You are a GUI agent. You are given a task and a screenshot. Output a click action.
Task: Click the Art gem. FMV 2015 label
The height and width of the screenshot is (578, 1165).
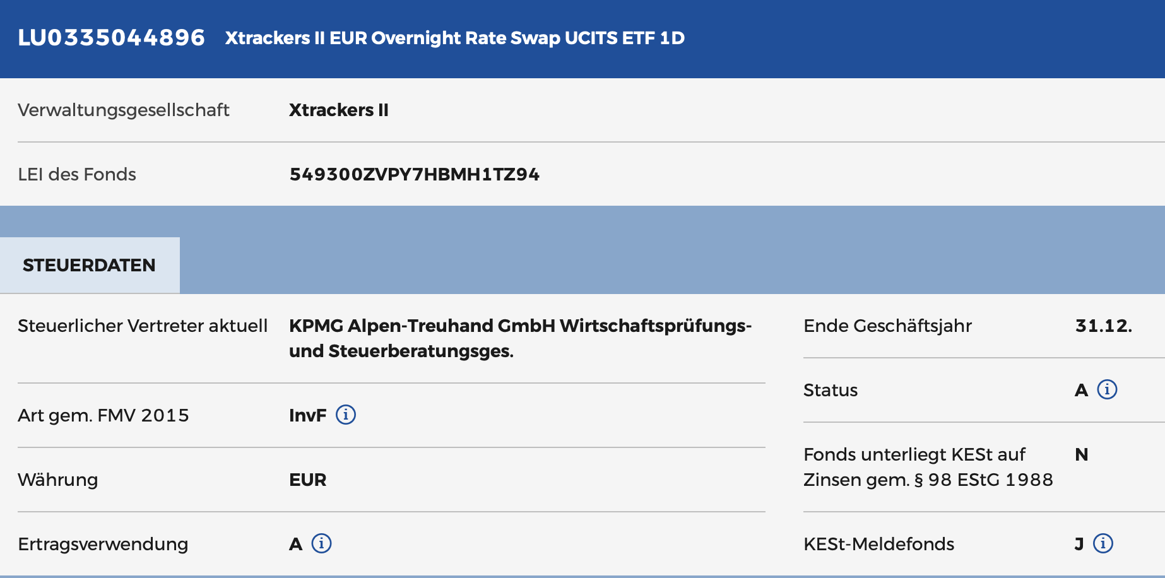(x=103, y=415)
